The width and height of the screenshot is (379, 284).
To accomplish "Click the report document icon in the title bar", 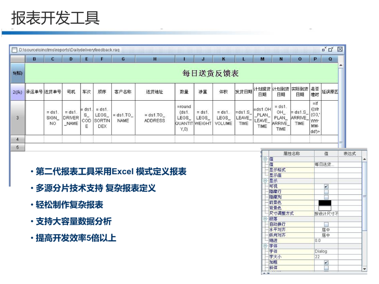I will pos(14,50).
